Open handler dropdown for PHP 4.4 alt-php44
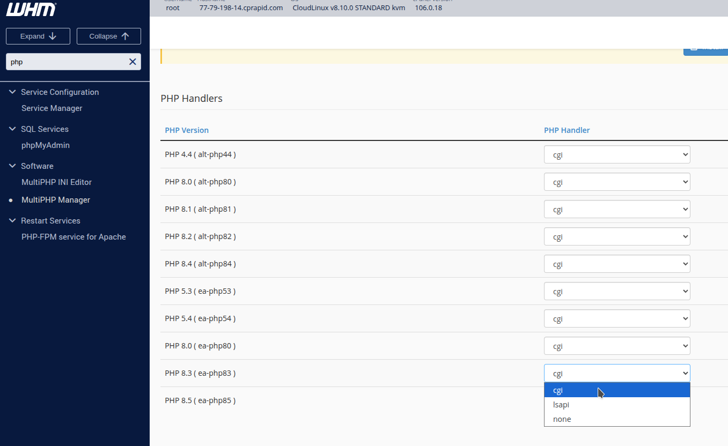Image resolution: width=728 pixels, height=446 pixels. tap(617, 154)
